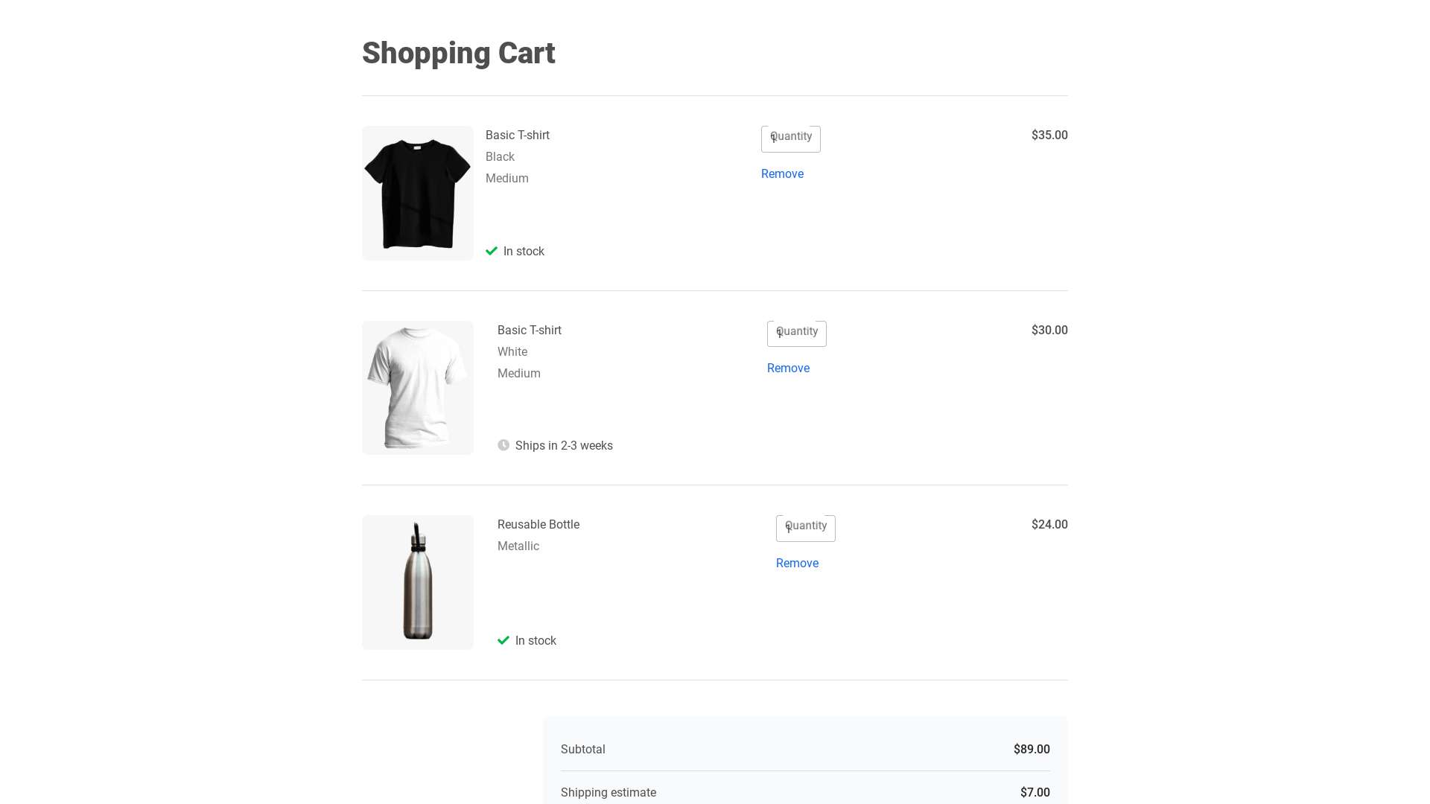Select the white Basic T-shirt product image

click(x=417, y=387)
